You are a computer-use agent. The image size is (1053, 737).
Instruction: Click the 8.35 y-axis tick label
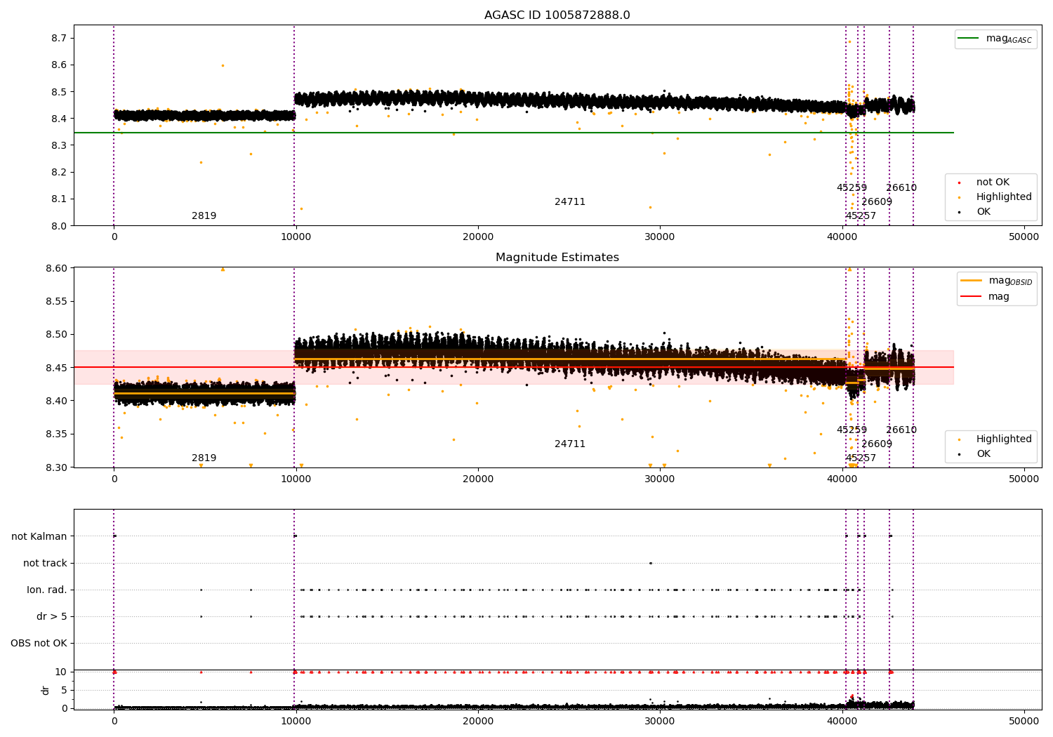point(58,434)
